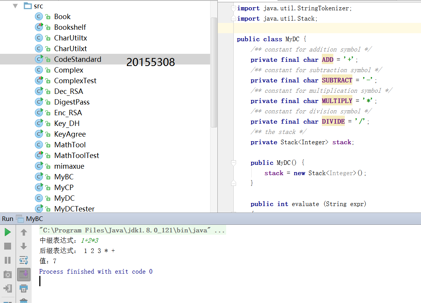Collapse the src folder tree arrow
Viewport: 421px width, 303px height.
[15, 6]
